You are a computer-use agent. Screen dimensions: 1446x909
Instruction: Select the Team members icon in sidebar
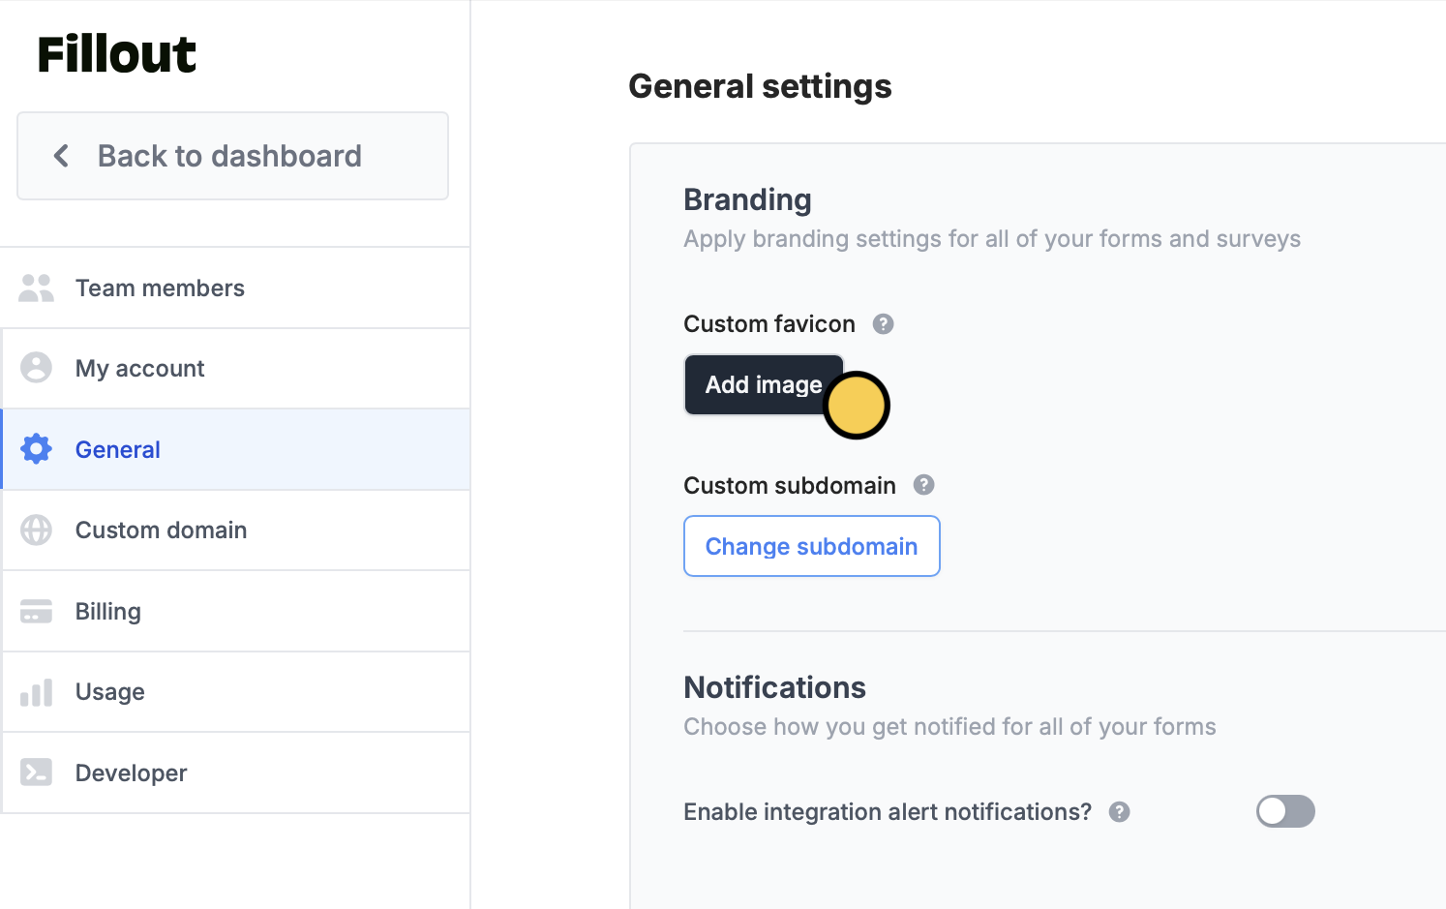click(x=36, y=288)
